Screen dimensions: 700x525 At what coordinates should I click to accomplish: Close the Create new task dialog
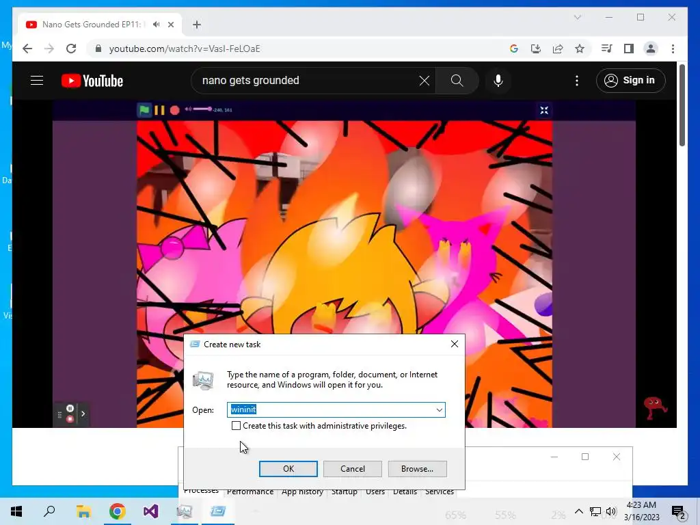455,344
